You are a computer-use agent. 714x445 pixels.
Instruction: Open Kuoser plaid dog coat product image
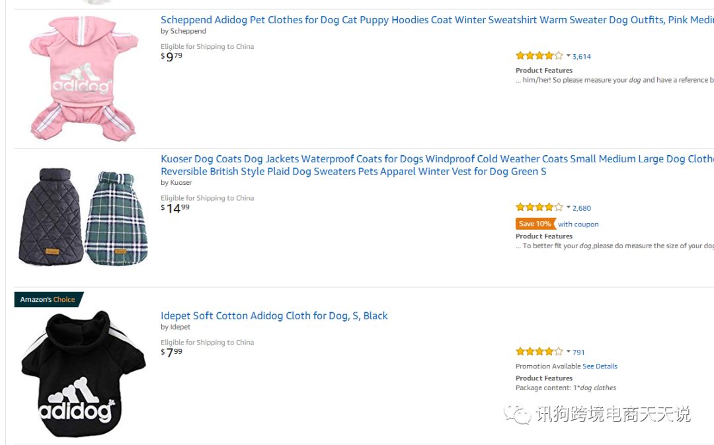(x=83, y=217)
